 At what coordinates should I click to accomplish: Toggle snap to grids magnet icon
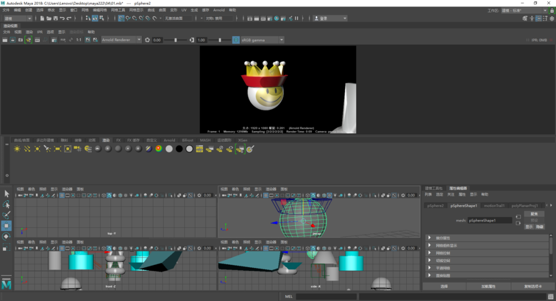121,18
